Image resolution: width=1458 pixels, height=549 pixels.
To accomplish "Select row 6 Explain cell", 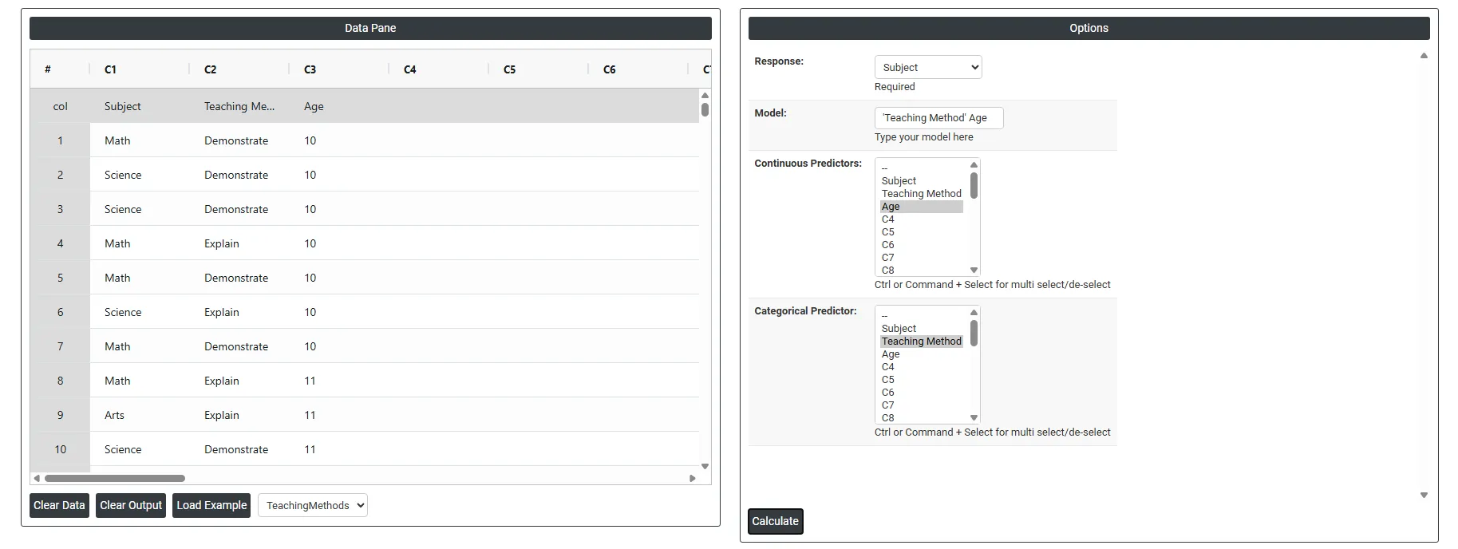I will point(239,312).
